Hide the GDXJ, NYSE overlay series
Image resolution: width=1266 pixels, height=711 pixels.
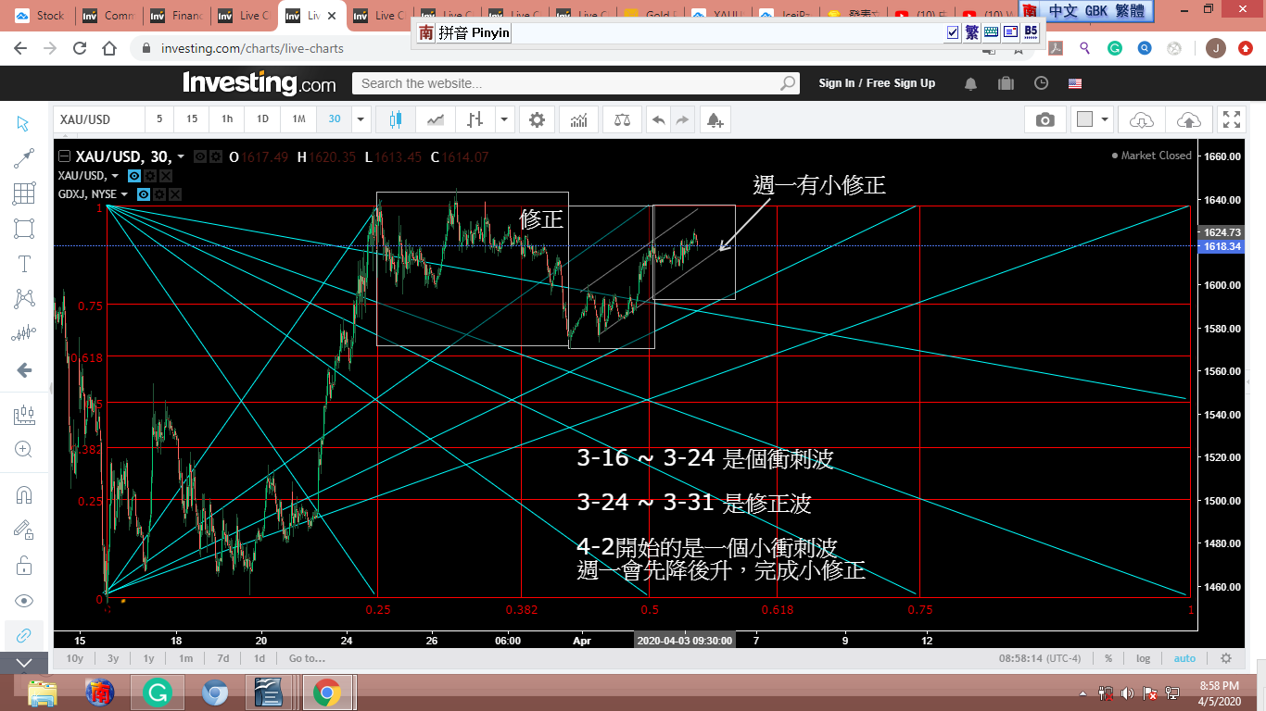pos(144,194)
